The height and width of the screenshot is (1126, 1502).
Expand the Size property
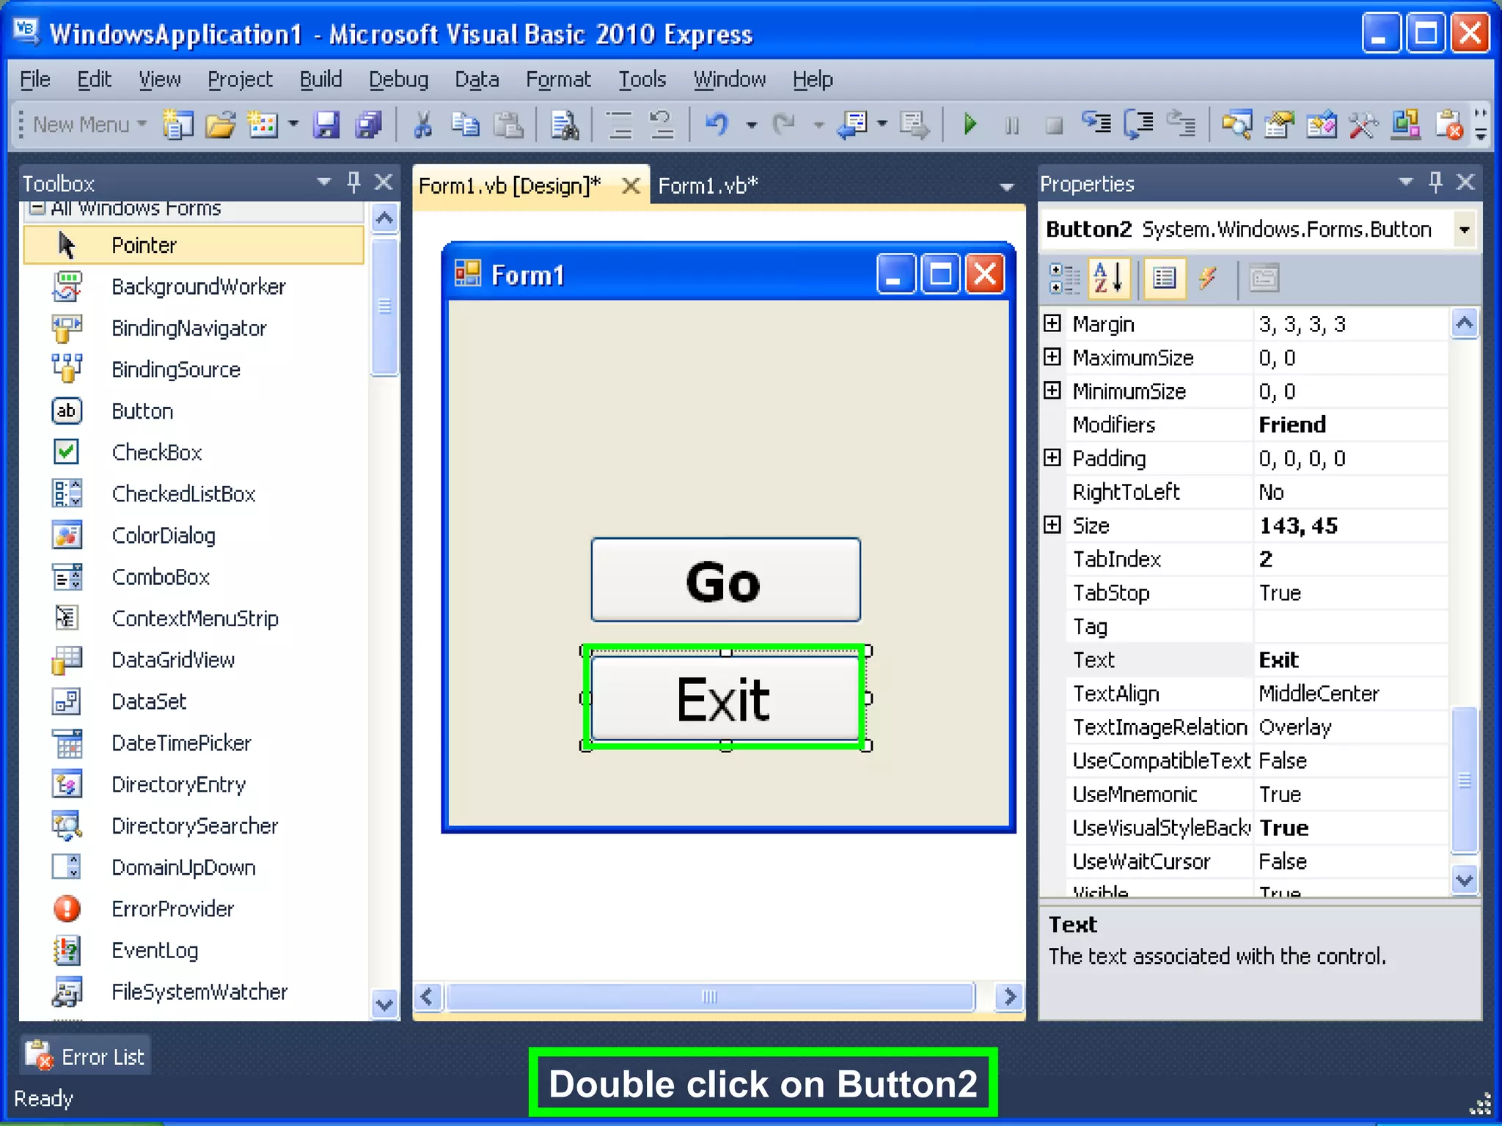pos(1052,525)
